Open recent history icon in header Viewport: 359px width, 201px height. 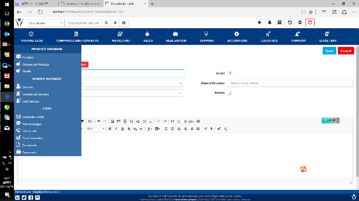290,23
